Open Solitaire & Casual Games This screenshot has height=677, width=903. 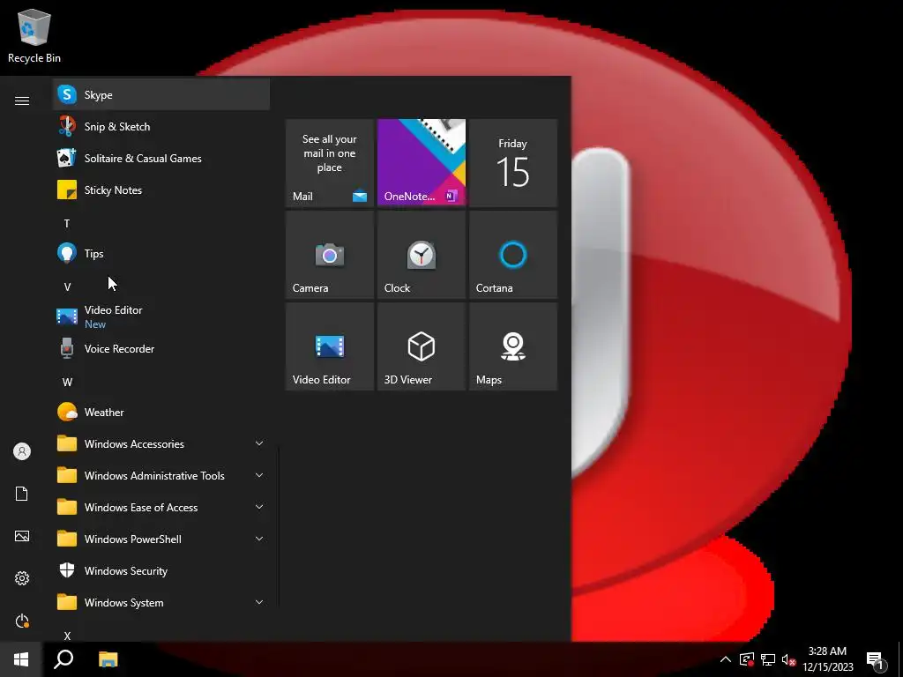click(x=161, y=158)
